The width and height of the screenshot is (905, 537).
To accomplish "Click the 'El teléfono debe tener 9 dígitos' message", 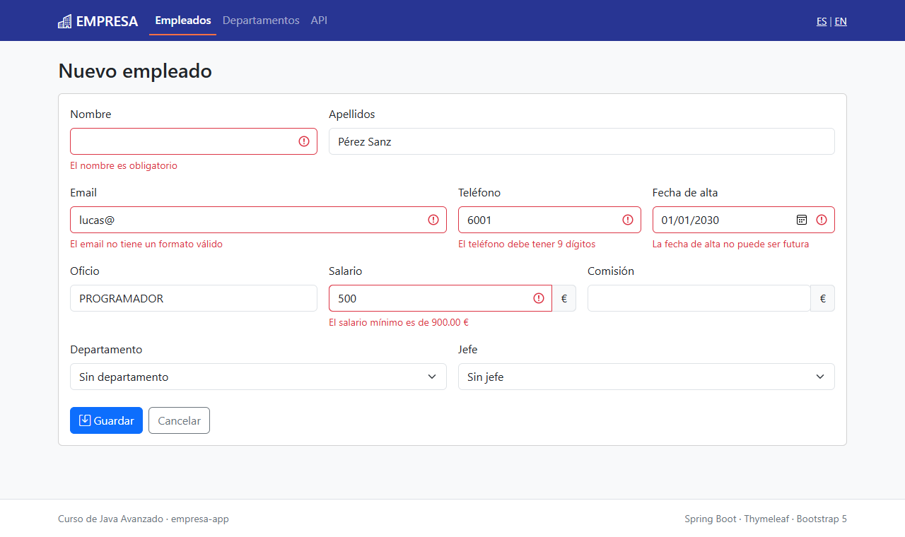I will pyautogui.click(x=527, y=244).
